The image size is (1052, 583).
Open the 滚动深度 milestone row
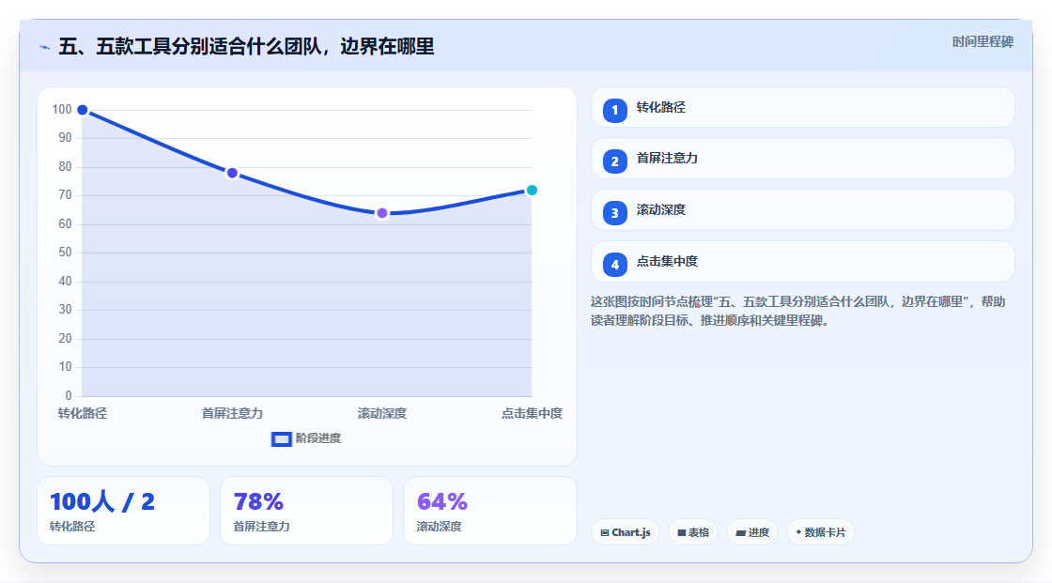tap(802, 210)
